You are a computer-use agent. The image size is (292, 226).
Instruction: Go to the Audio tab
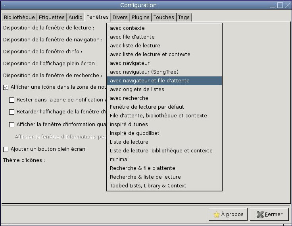click(75, 18)
